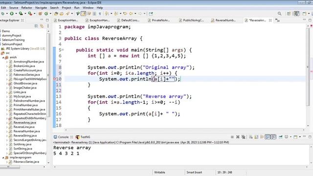Viewport: 313px width, 176px height.
Task: Toggle Scroll Lock in Console toolbar
Action: tap(256, 137)
